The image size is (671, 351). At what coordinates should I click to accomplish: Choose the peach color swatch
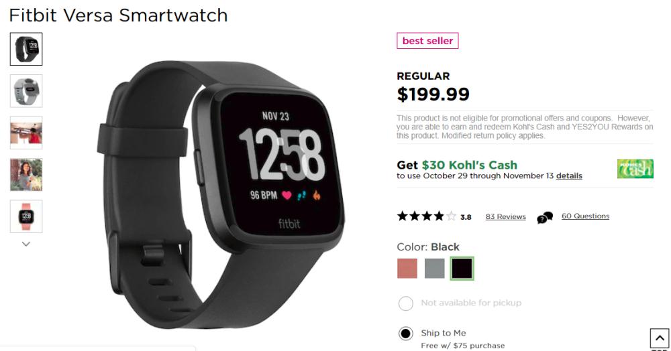click(407, 268)
